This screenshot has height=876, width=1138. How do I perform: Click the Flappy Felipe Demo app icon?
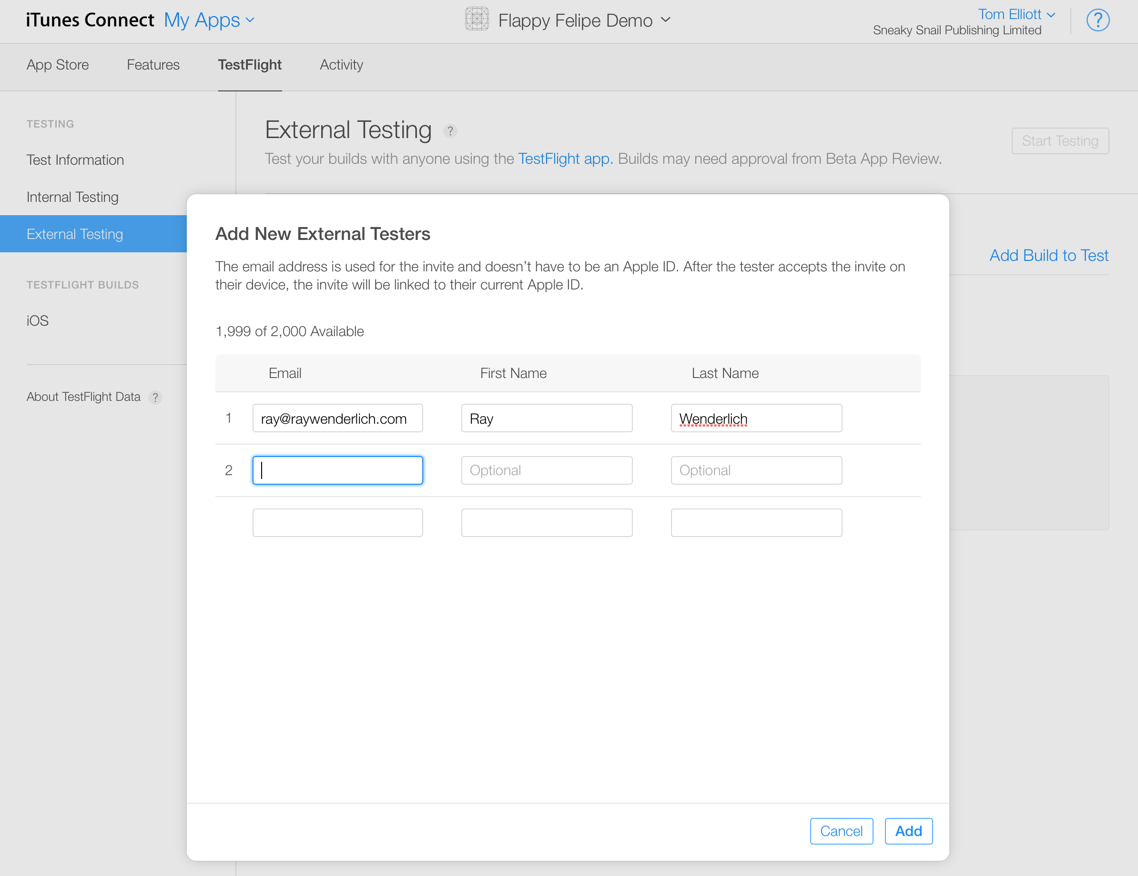coord(476,19)
